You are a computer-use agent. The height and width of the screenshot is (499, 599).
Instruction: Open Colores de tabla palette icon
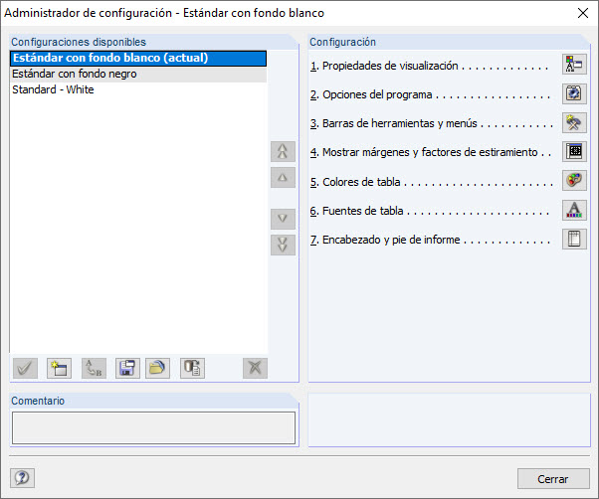point(574,181)
